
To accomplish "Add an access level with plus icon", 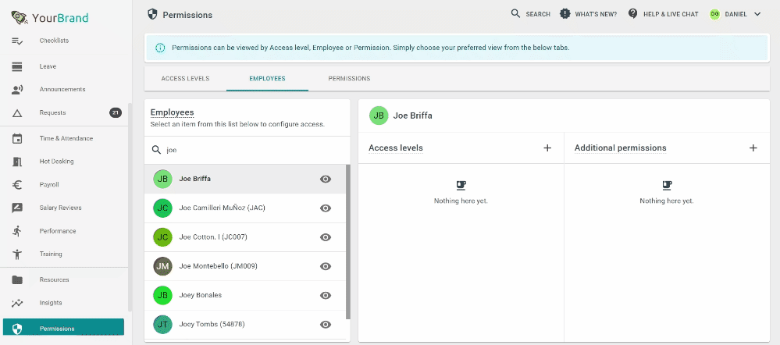I will click(x=547, y=148).
